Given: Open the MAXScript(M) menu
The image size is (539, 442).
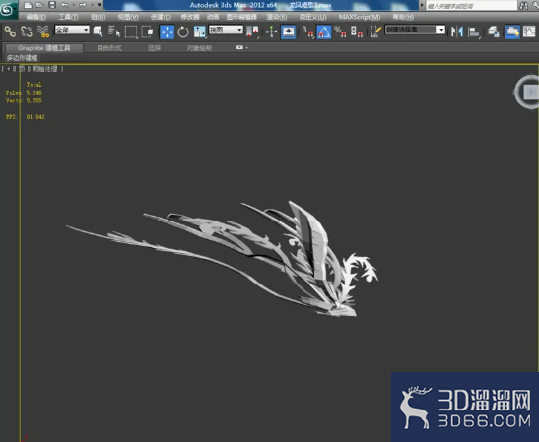Looking at the screenshot, I should click(x=360, y=17).
